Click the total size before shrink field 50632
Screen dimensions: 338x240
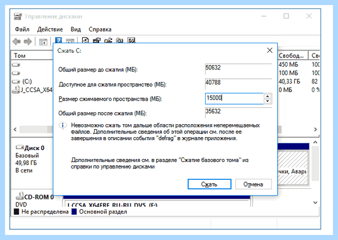coord(238,69)
